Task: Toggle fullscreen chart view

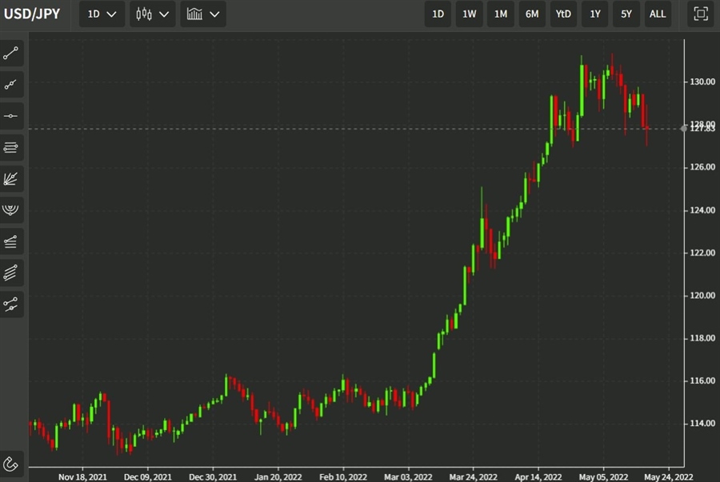Action: (700, 14)
